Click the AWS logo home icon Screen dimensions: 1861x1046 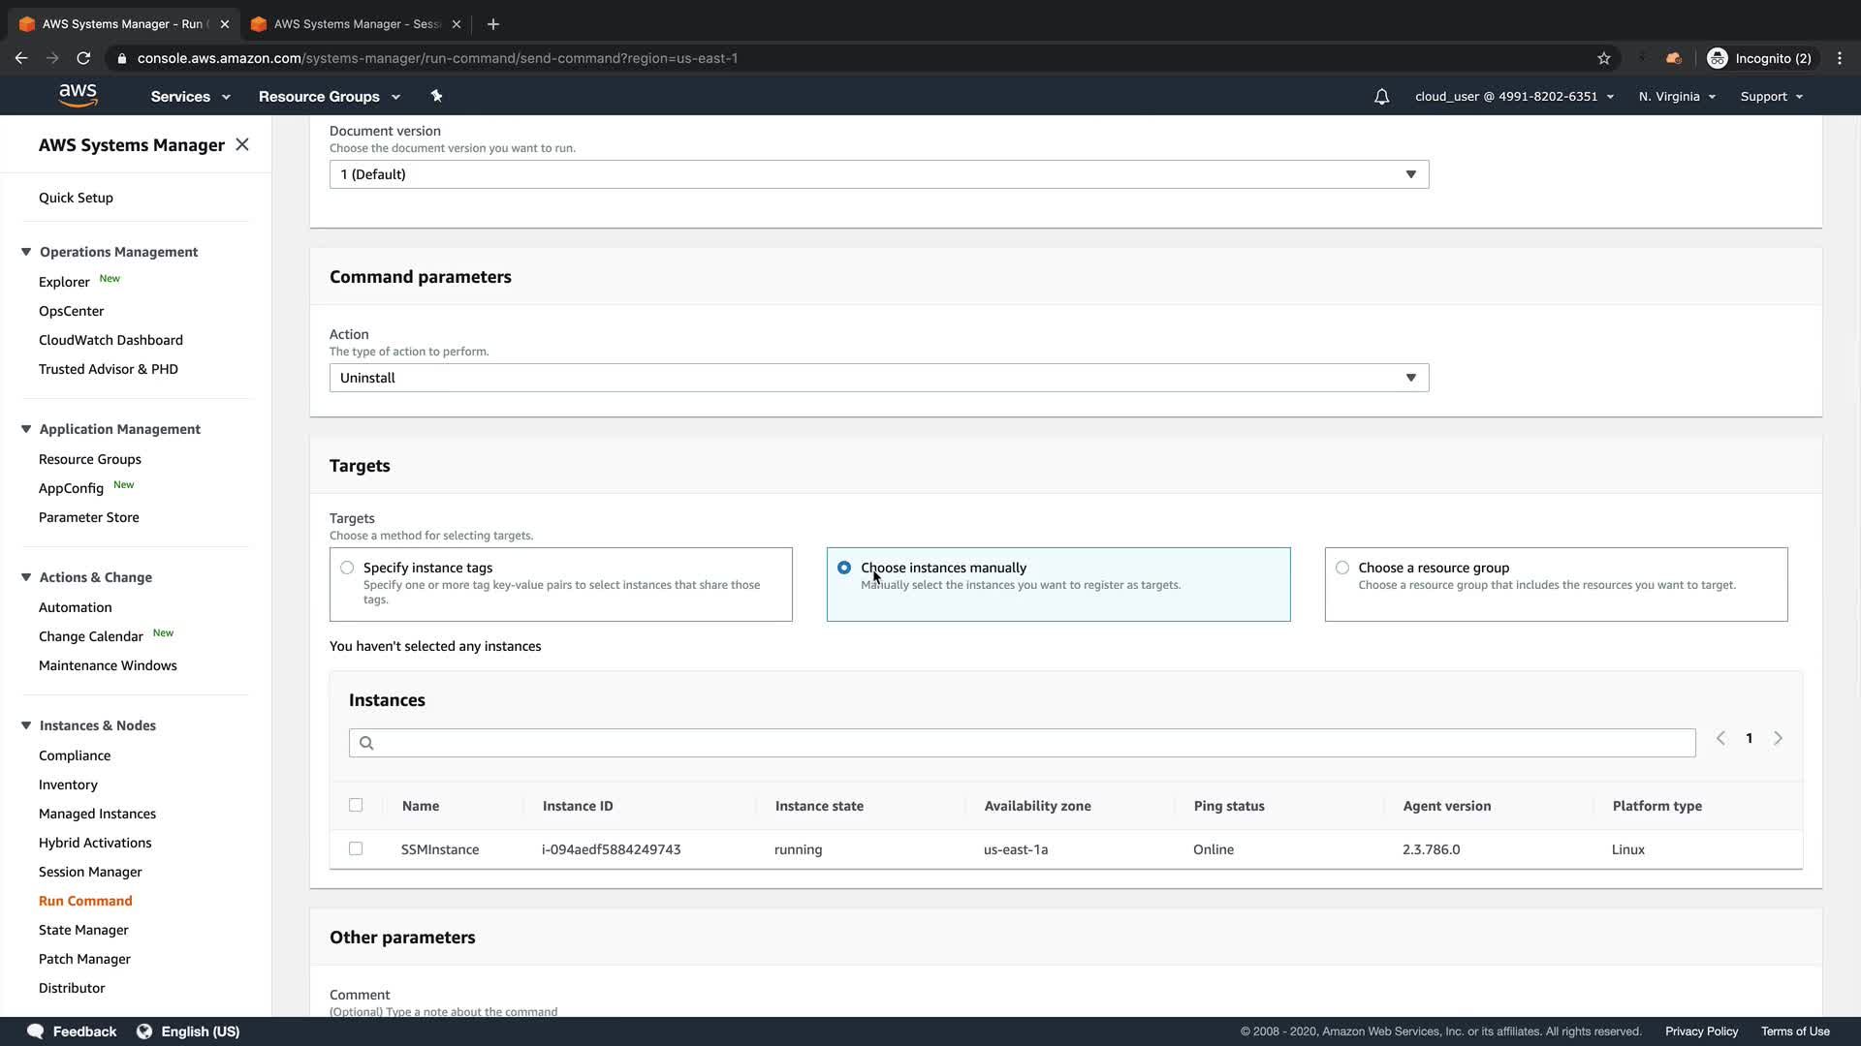pyautogui.click(x=78, y=95)
